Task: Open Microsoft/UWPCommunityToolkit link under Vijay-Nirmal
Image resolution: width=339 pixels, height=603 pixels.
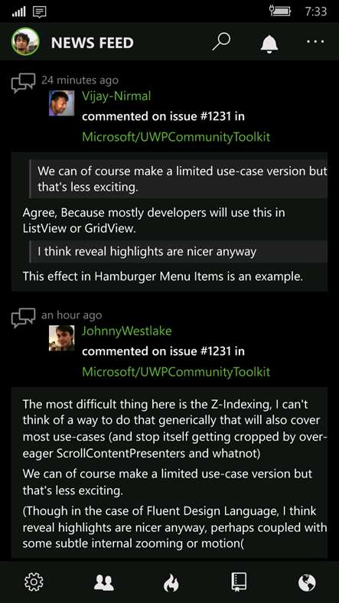Action: coord(176,137)
